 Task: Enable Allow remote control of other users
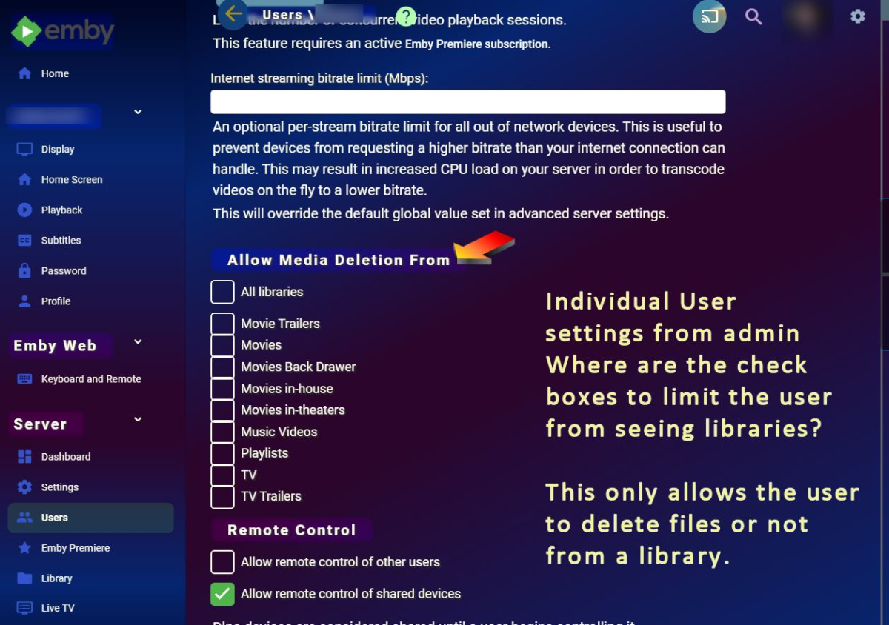click(x=222, y=562)
